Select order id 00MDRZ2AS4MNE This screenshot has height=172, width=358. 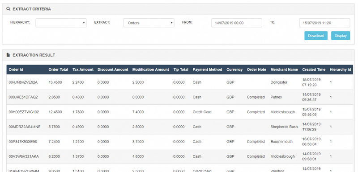25,127
